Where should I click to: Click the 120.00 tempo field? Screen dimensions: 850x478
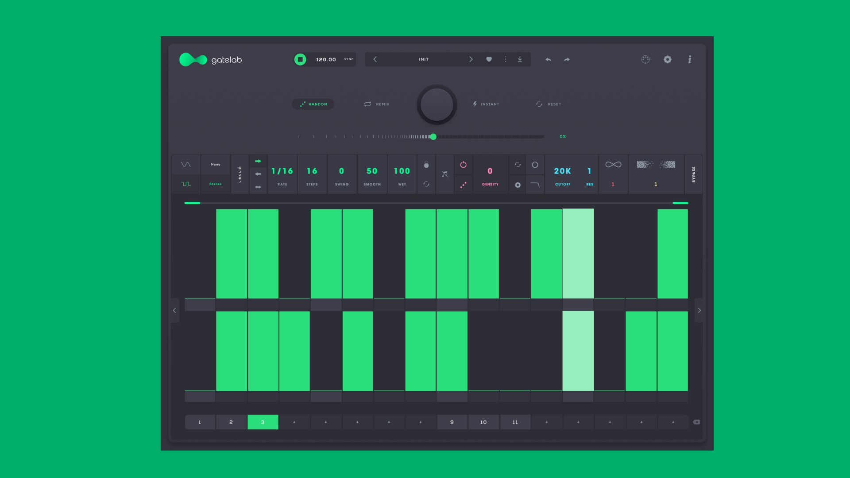coord(326,59)
